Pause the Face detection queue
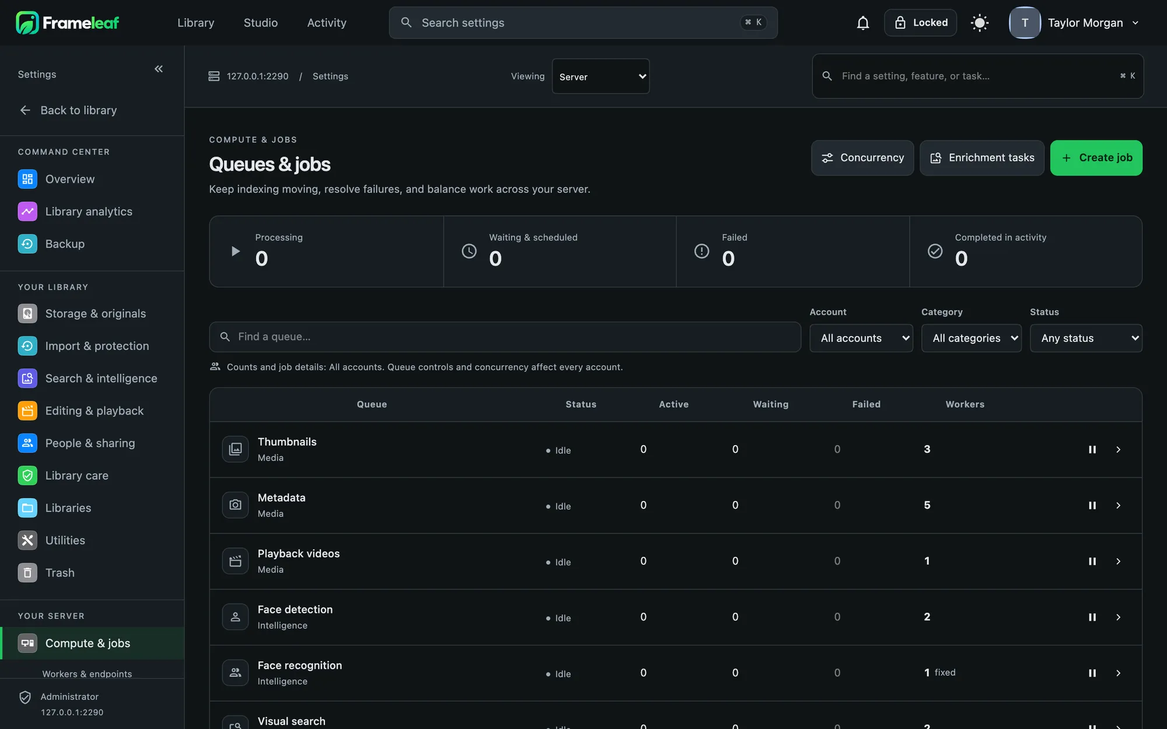1167x729 pixels. [1092, 617]
